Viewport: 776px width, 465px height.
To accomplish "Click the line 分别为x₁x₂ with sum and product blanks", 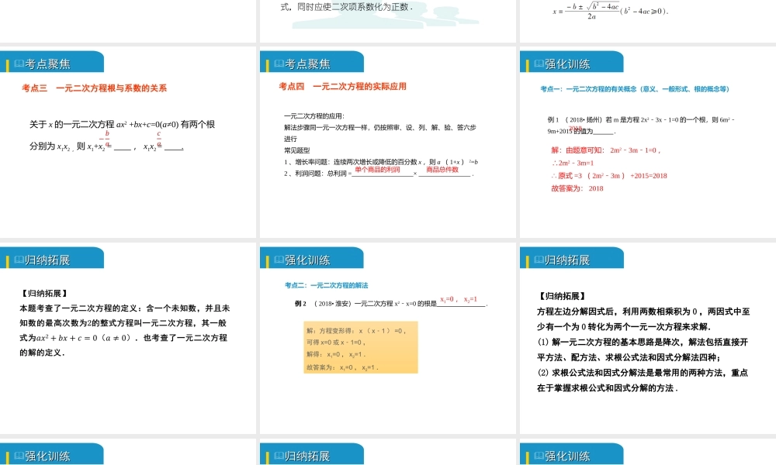I will click(x=106, y=146).
